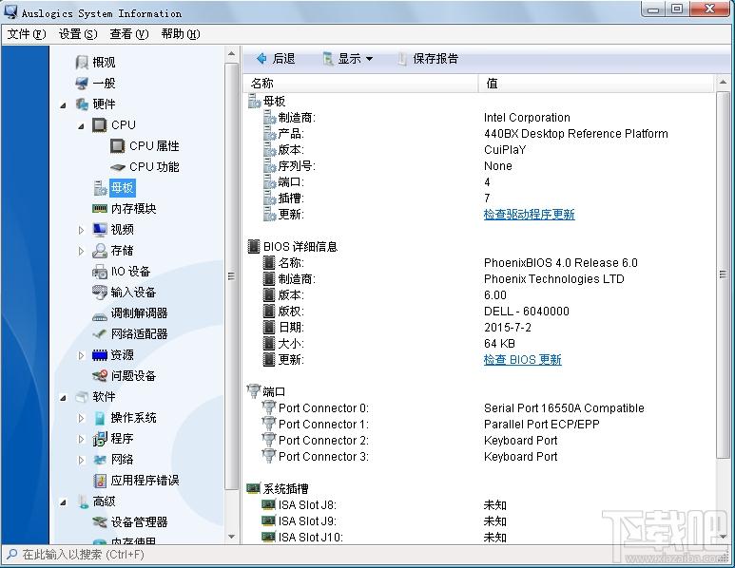Click the CPU 属性 icon
Viewport: 735px width, 568px height.
(117, 146)
